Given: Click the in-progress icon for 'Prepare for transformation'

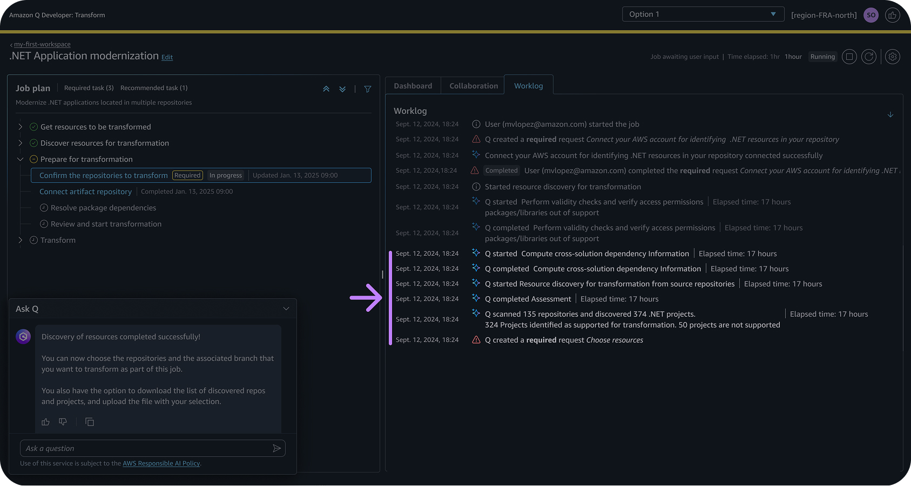Looking at the screenshot, I should [x=33, y=159].
